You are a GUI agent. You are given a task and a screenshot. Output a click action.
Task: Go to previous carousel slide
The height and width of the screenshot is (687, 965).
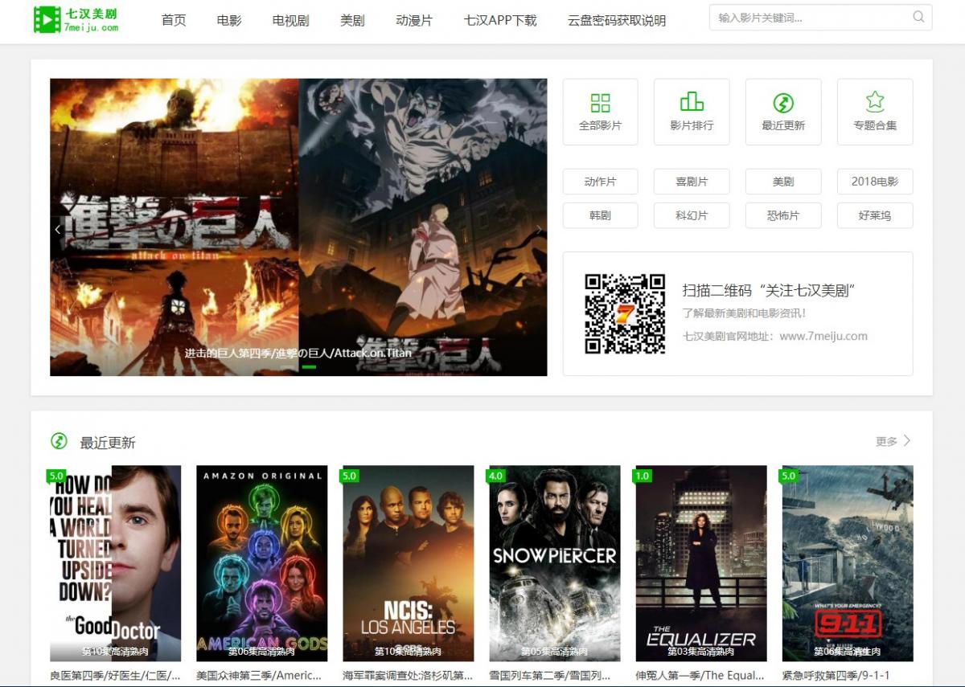point(58,230)
